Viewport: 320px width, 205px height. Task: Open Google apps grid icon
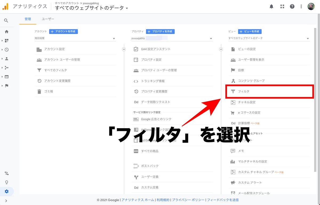coord(282,7)
